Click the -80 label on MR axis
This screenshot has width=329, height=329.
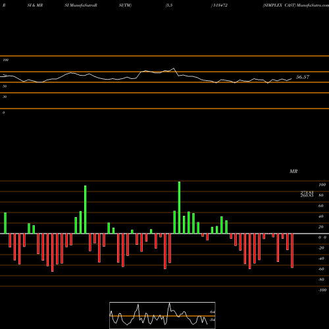pyautogui.click(x=321, y=280)
